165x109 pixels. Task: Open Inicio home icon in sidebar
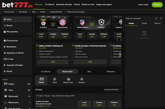(5, 19)
